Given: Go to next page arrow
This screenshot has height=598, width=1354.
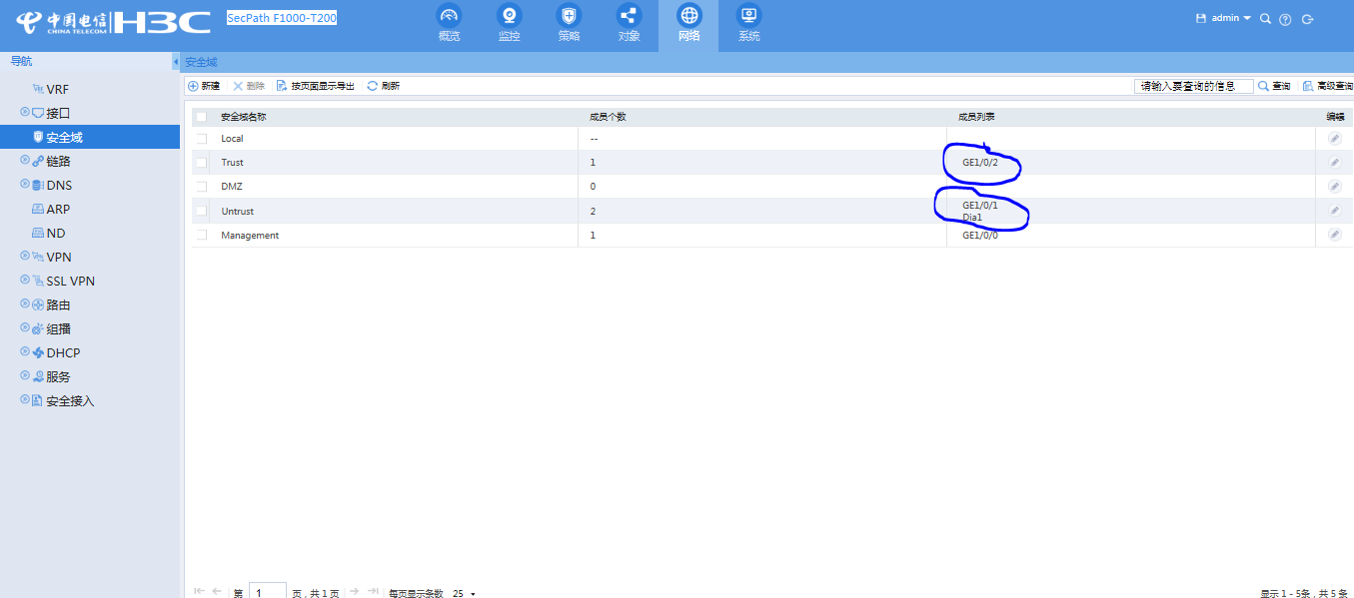Looking at the screenshot, I should coord(355,592).
